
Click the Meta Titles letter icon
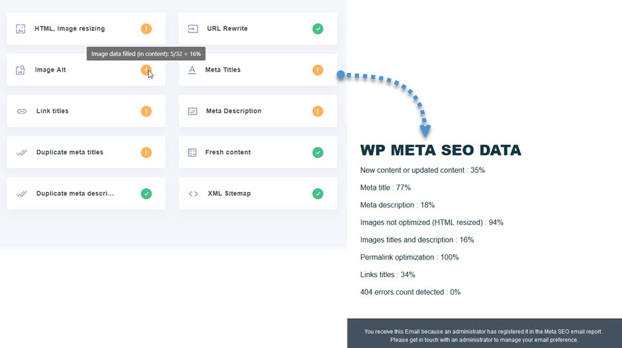192,70
